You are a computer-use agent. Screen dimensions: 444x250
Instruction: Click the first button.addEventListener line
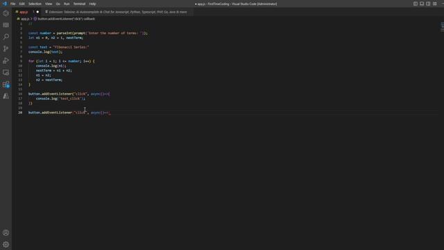click(69, 94)
